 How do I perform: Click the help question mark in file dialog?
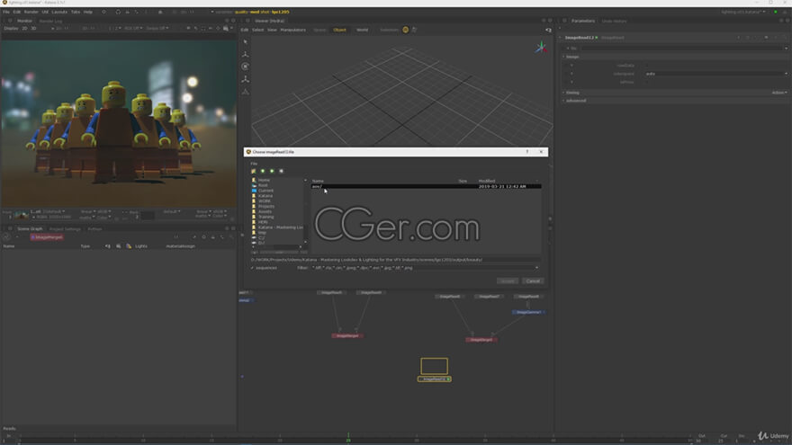click(526, 151)
